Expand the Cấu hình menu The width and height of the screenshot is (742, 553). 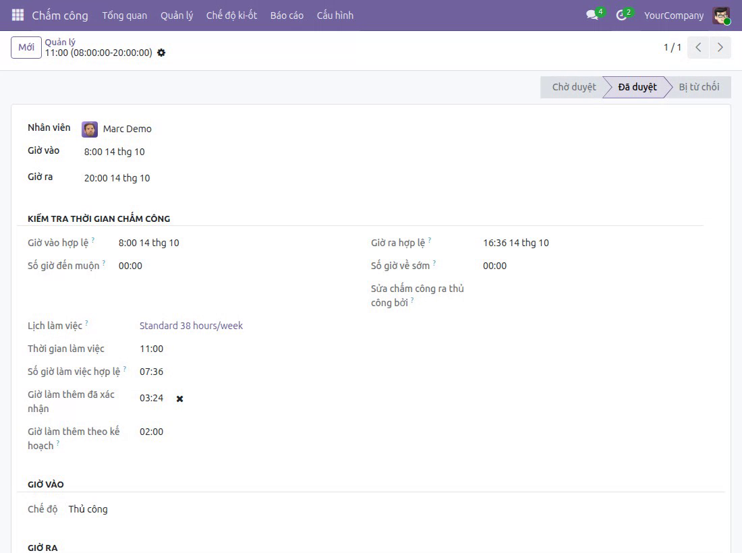click(335, 16)
